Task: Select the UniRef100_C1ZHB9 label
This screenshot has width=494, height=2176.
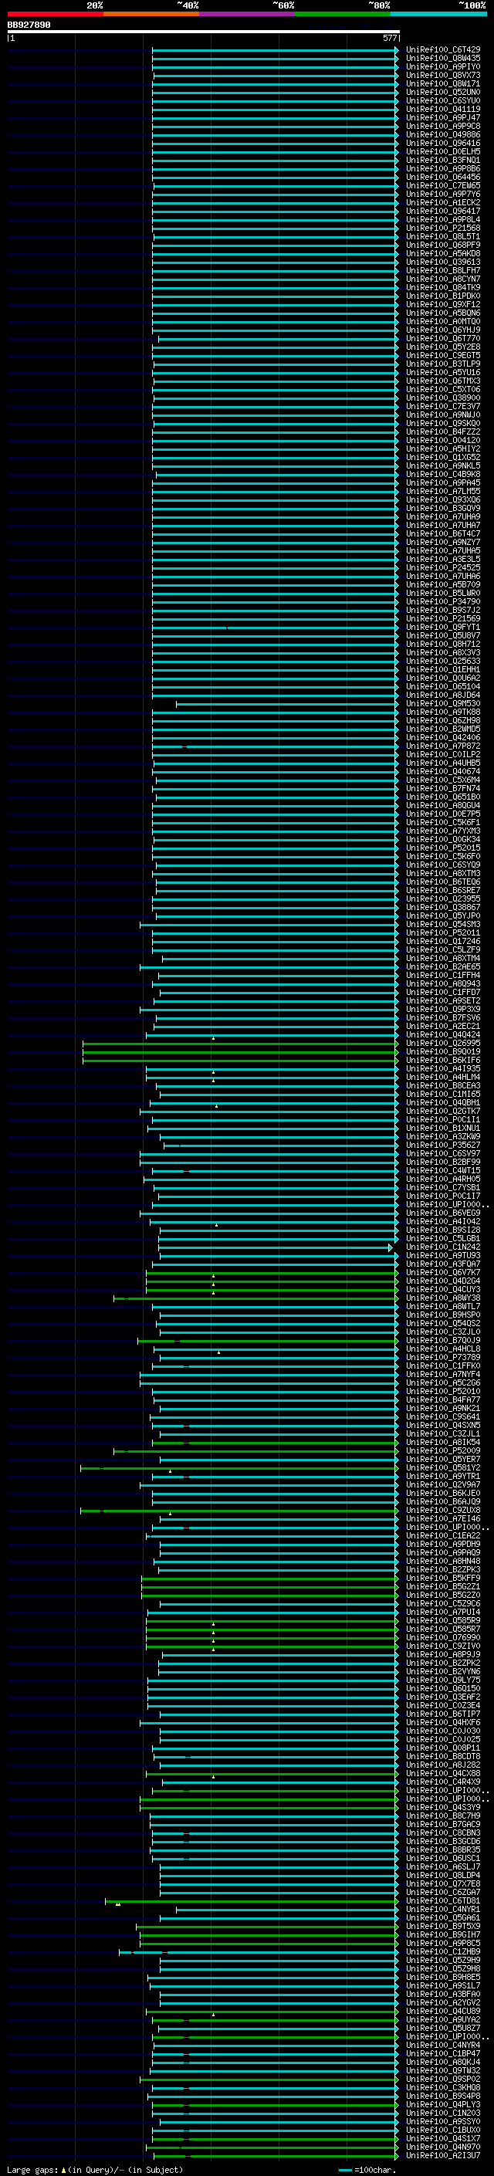Action: point(443,1952)
